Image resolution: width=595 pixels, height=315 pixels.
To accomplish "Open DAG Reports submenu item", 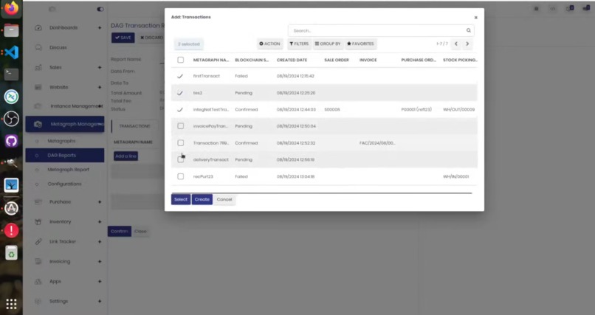I will [x=65, y=156].
